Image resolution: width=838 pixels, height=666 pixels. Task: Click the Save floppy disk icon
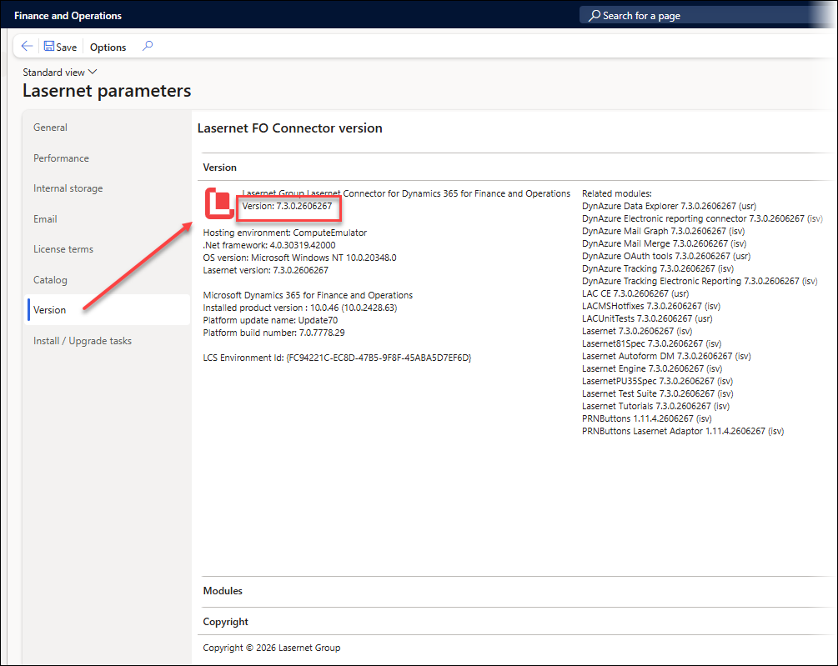pos(48,47)
